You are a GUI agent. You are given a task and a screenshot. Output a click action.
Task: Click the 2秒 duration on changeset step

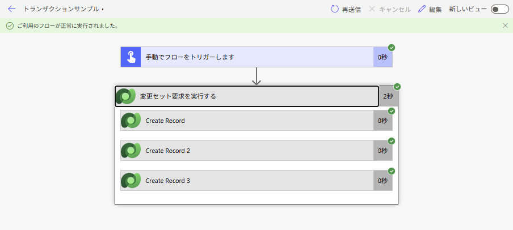tap(388, 96)
